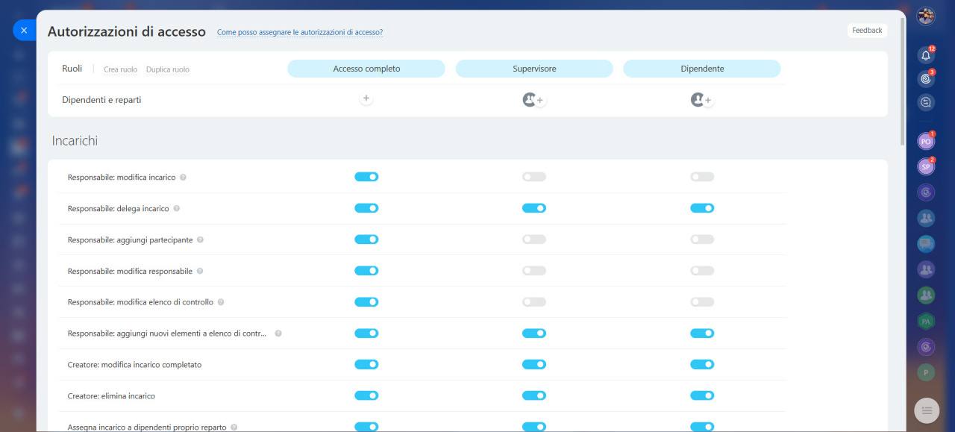Viewport: 955px width, 432px height.
Task: Click the Feedback button
Action: pyautogui.click(x=867, y=31)
